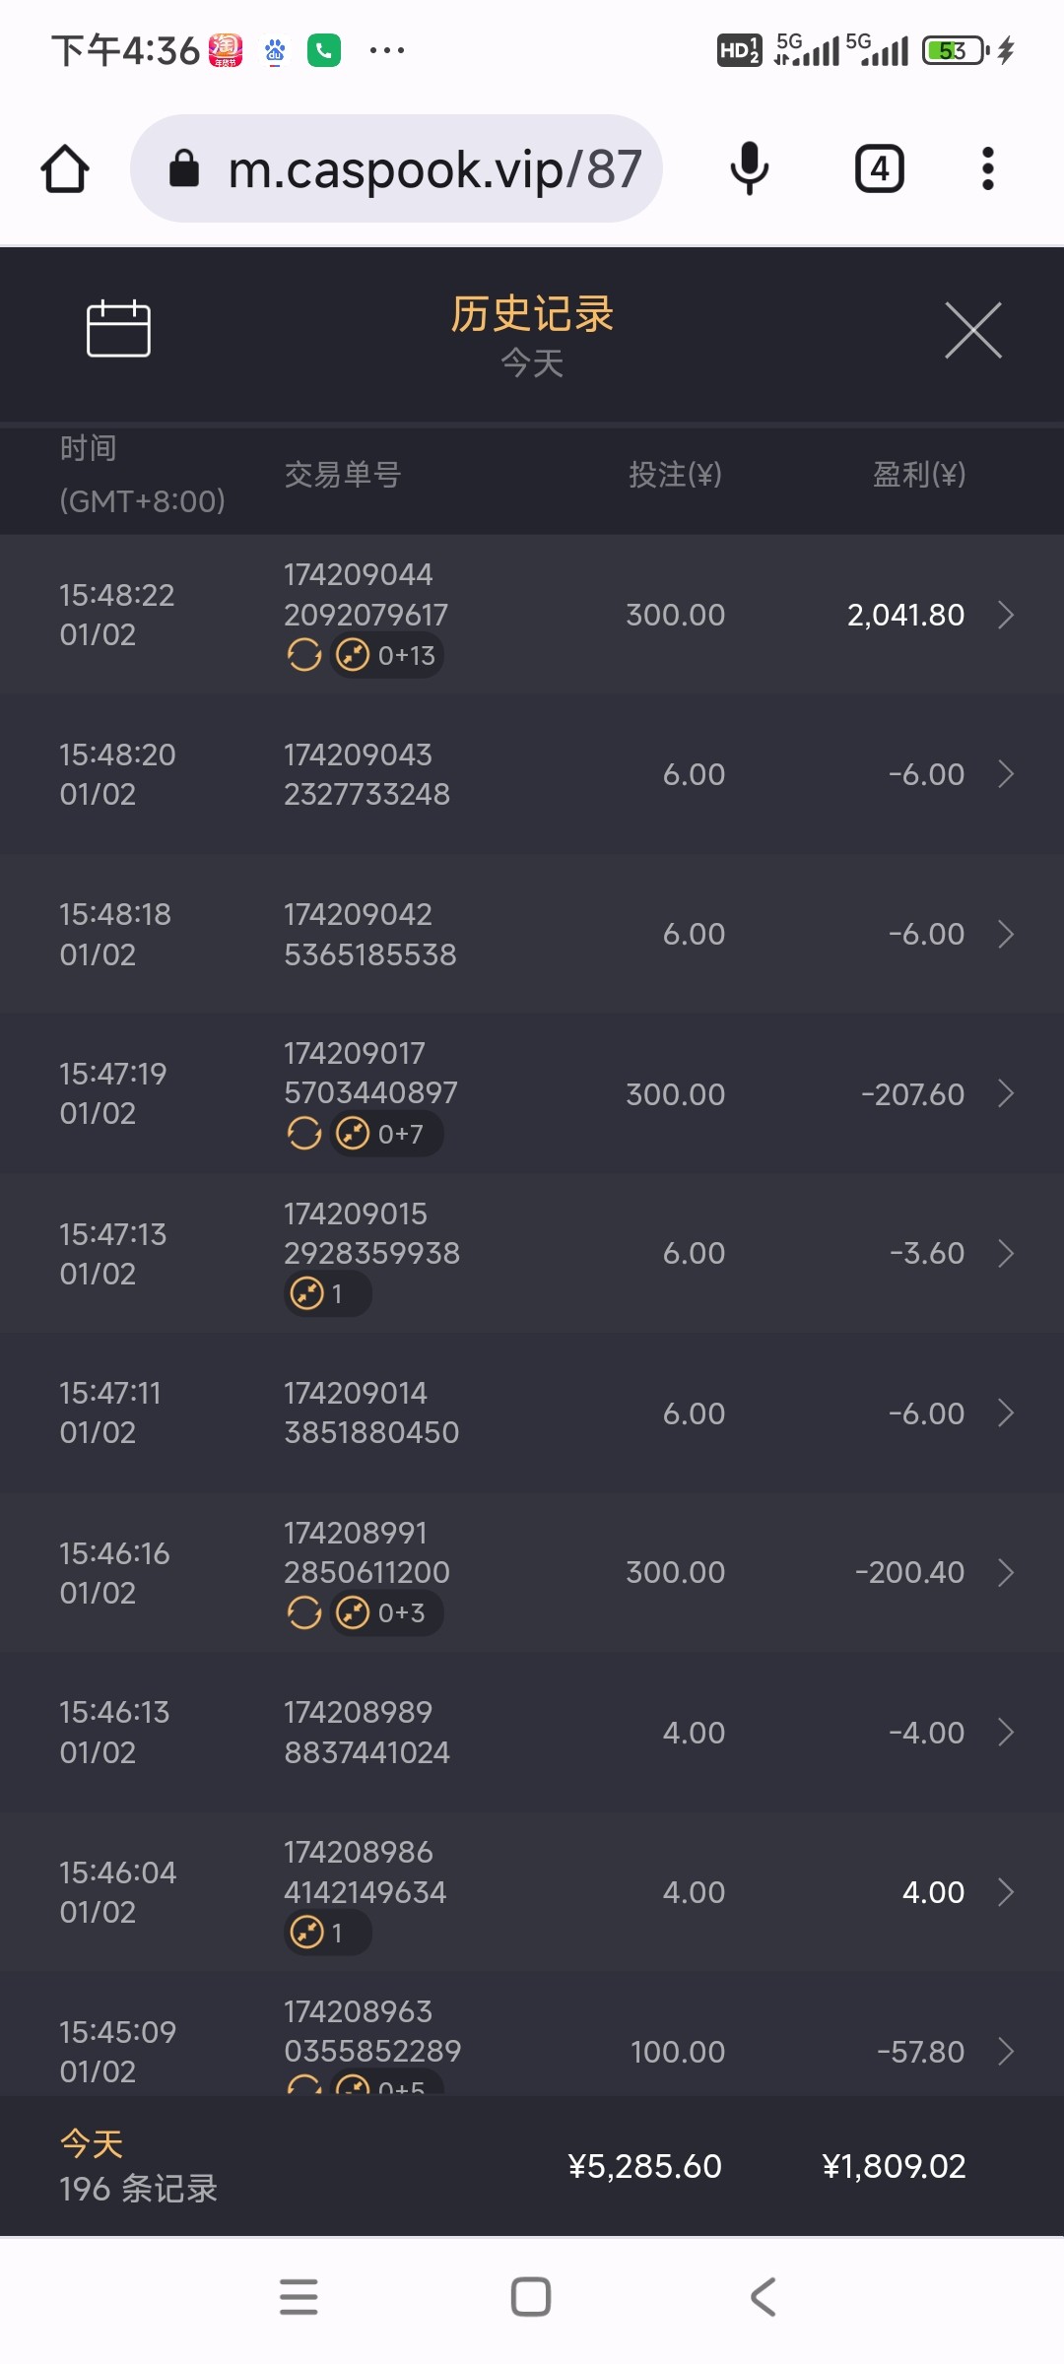This screenshot has width=1064, height=2364.
Task: Open the browser three-dot overflow menu
Action: pyautogui.click(x=987, y=168)
